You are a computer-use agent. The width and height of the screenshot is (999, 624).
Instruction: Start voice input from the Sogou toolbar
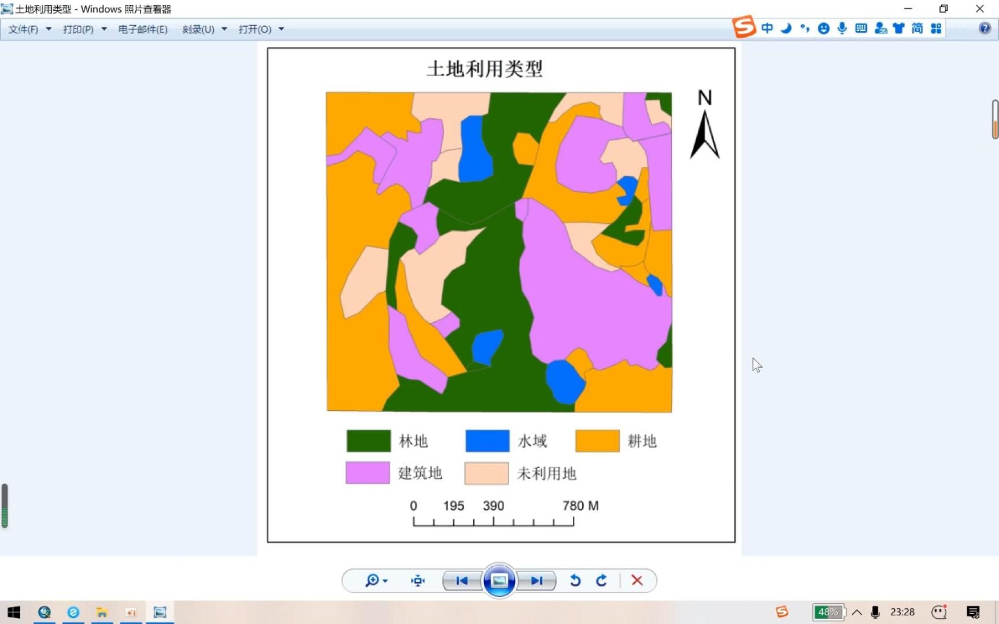tap(842, 28)
